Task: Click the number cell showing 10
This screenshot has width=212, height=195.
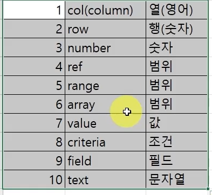Action: coord(34,179)
